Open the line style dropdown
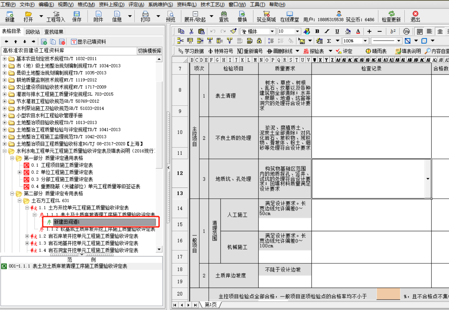The image size is (449, 310). click(x=399, y=41)
